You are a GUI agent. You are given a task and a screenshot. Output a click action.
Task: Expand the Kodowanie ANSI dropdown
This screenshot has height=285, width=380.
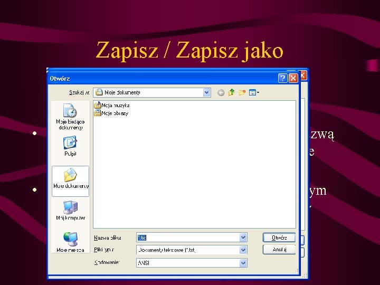pos(243,263)
